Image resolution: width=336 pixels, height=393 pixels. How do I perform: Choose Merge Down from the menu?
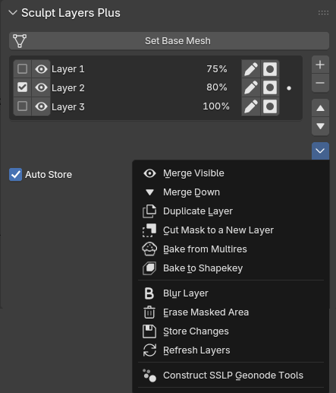[231, 192]
